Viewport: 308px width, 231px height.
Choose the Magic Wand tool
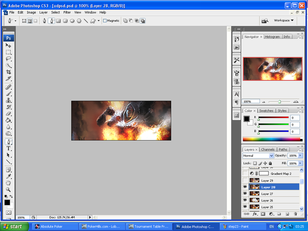(x=8, y=65)
